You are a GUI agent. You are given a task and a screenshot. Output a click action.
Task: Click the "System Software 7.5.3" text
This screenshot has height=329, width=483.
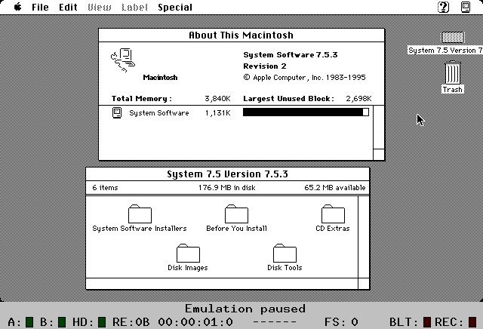pyautogui.click(x=291, y=55)
